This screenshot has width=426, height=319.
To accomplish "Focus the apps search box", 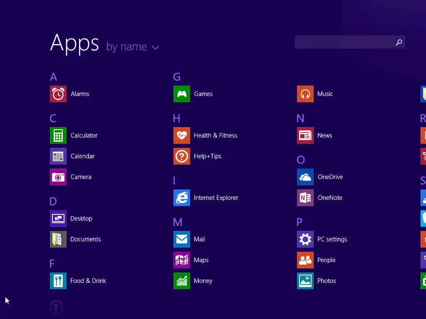I will (350, 42).
